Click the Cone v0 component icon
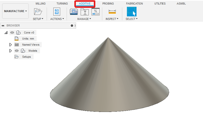 click(18, 33)
